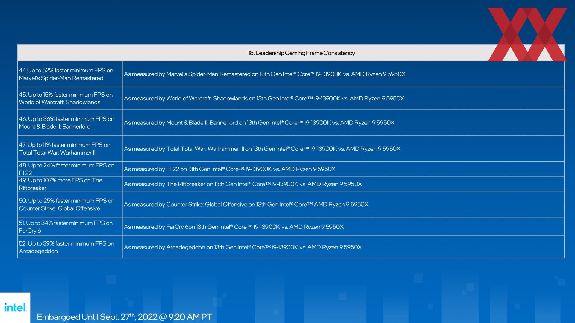Screen dimensions: 575x323
Task: Select claim '48. Up to 24% faster minimum FPS' cell
Action: pyautogui.click(x=70, y=169)
